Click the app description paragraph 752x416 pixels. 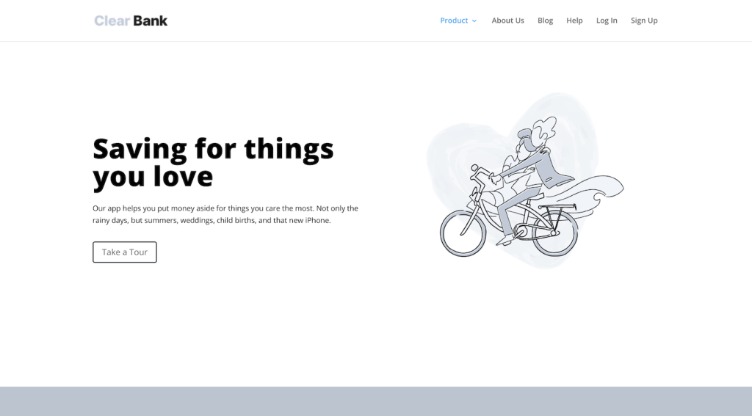point(225,214)
